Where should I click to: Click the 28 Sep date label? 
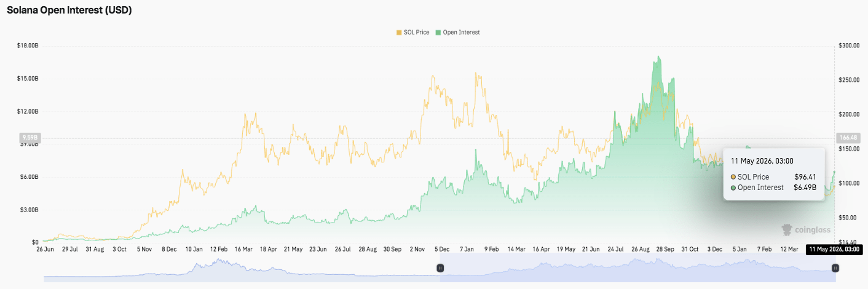click(665, 249)
